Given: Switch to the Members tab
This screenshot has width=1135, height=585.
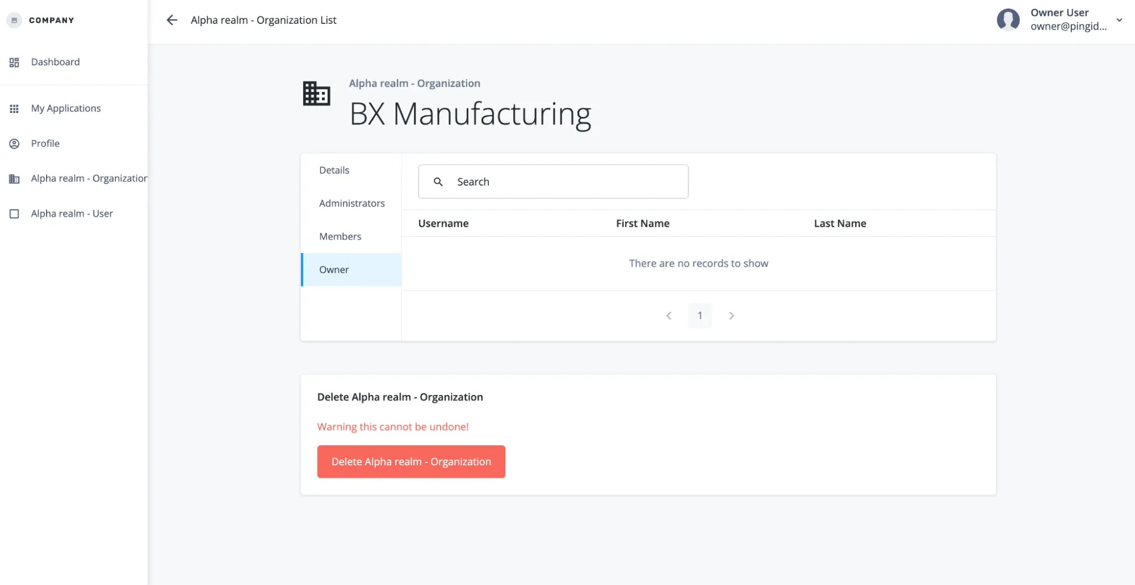Looking at the screenshot, I should (x=351, y=237).
